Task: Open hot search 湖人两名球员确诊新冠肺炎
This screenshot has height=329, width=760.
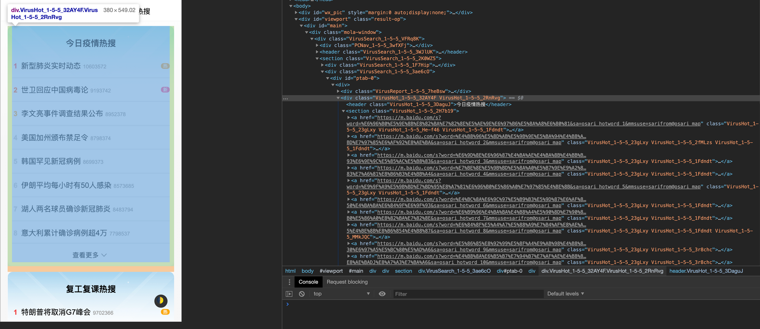Action: (x=66, y=209)
